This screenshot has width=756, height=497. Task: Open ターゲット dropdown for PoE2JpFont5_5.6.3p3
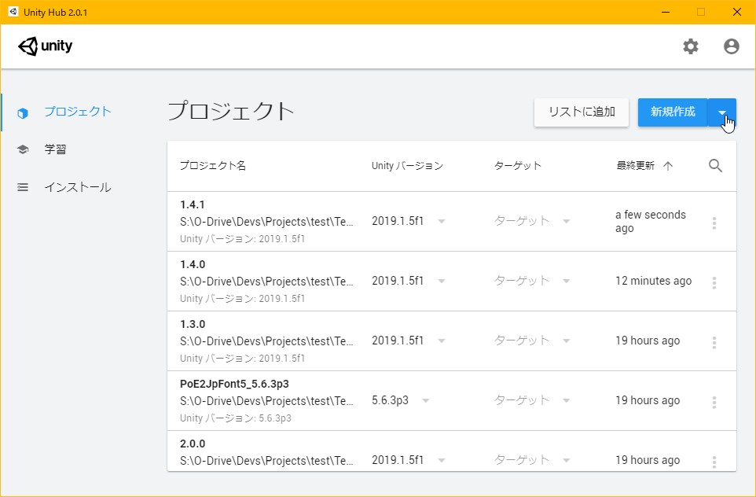coord(567,400)
